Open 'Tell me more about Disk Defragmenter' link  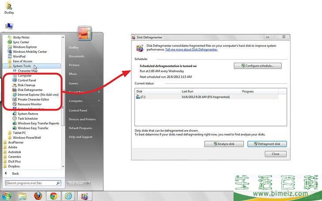click(x=191, y=49)
